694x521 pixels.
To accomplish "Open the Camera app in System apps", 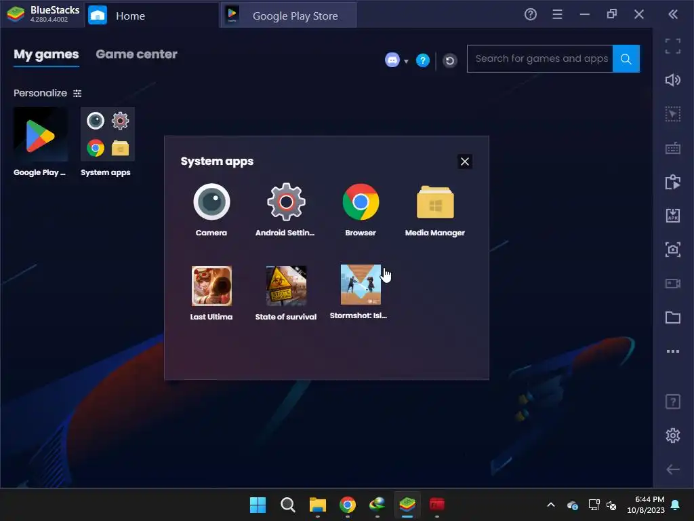I will pos(211,202).
